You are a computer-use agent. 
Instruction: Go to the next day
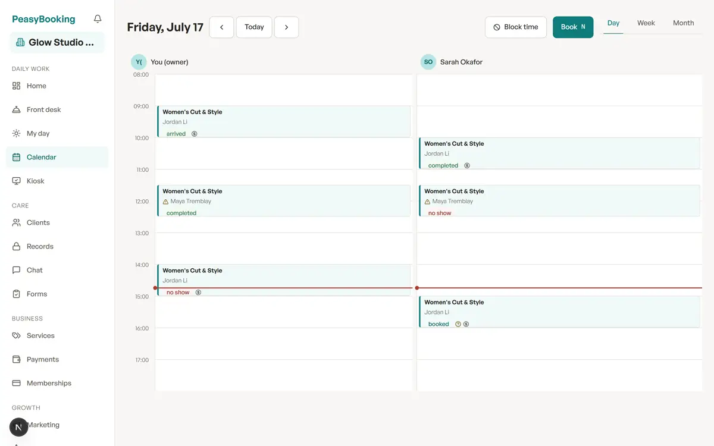(x=286, y=27)
